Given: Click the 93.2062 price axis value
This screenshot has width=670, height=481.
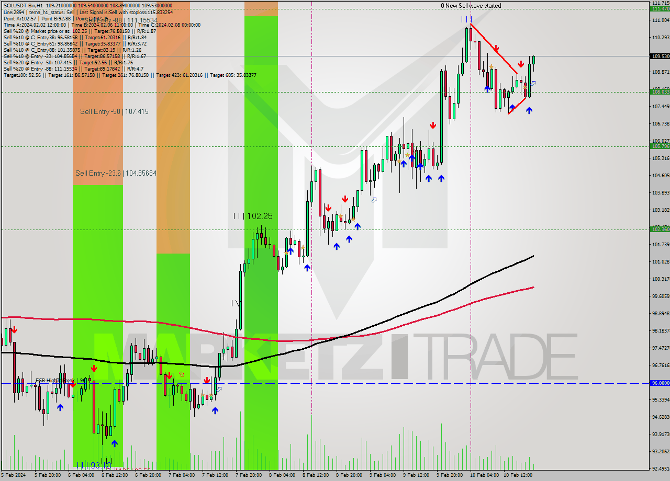Looking at the screenshot, I should click(660, 451).
